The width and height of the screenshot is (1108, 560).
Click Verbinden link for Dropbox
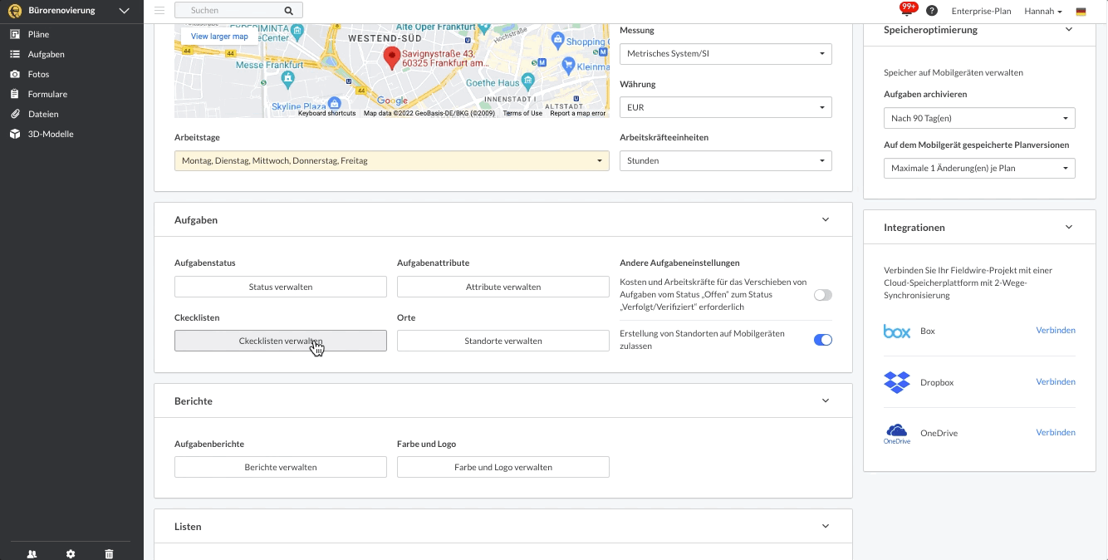[1056, 382]
